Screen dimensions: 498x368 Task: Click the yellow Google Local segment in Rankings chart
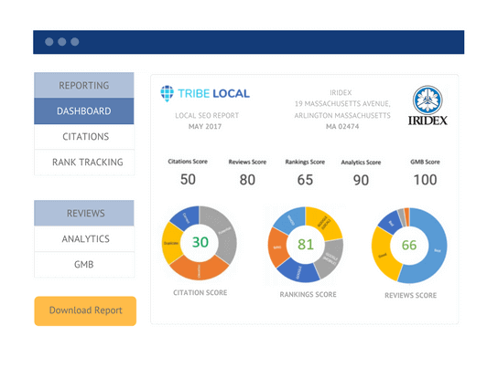coord(324,223)
